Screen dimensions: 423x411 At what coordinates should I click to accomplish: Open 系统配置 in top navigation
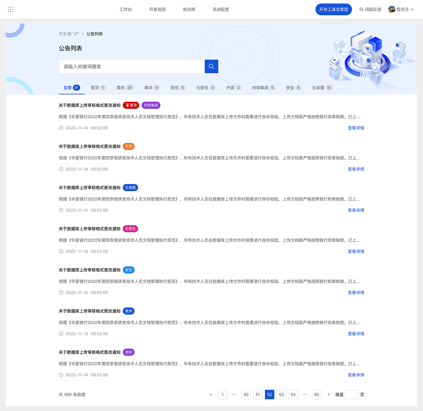[x=221, y=10]
